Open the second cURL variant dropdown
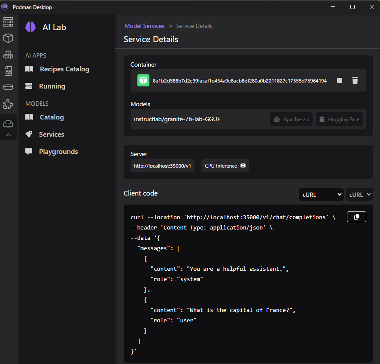The image size is (380, 364). point(359,195)
